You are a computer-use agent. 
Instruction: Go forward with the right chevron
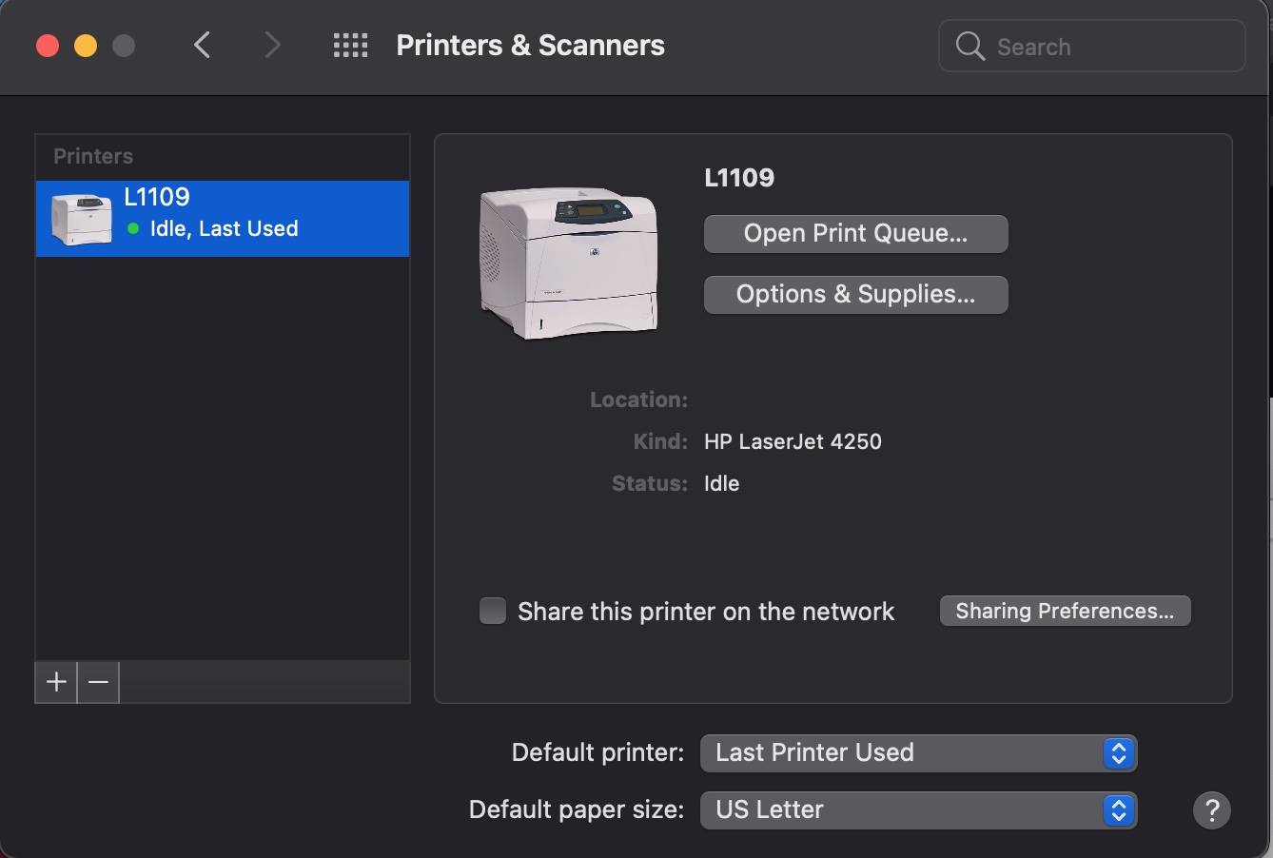(272, 45)
